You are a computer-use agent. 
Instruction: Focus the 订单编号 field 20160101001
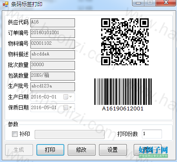[x=53, y=33]
